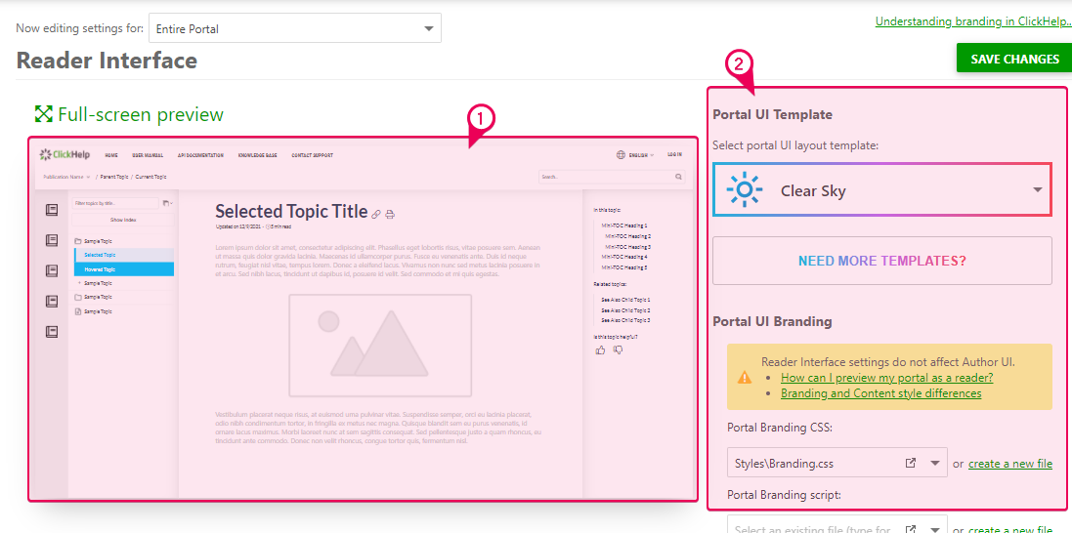The image size is (1072, 533).
Task: Open the filter options dropdown beside topic filter
Action: click(168, 203)
